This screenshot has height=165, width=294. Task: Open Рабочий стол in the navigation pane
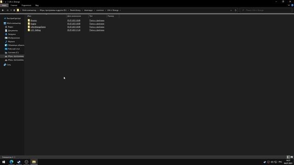click(14, 49)
